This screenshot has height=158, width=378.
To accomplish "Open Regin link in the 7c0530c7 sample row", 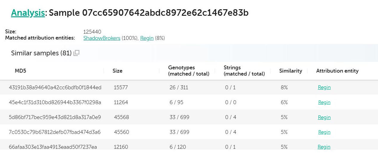I will (324, 132).
